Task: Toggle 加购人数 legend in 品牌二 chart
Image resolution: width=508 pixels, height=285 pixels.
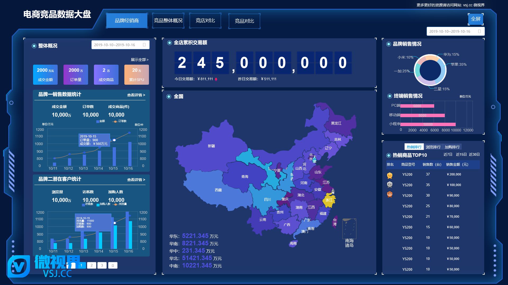Action: click(103, 204)
